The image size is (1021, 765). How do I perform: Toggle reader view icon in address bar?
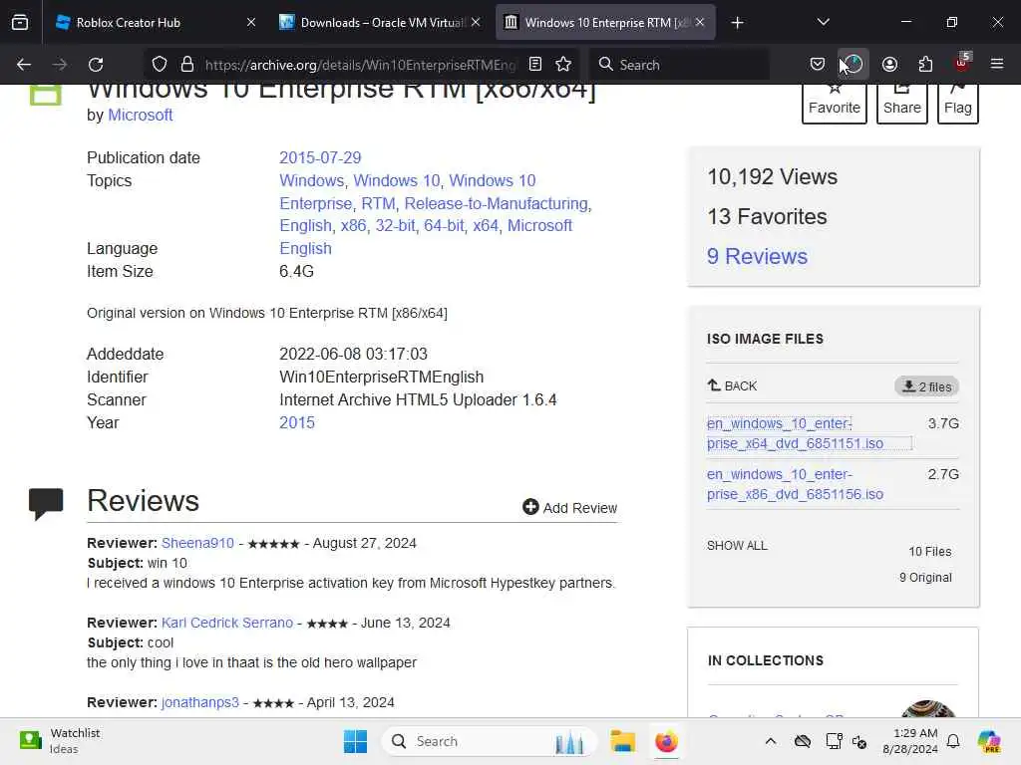coord(535,65)
